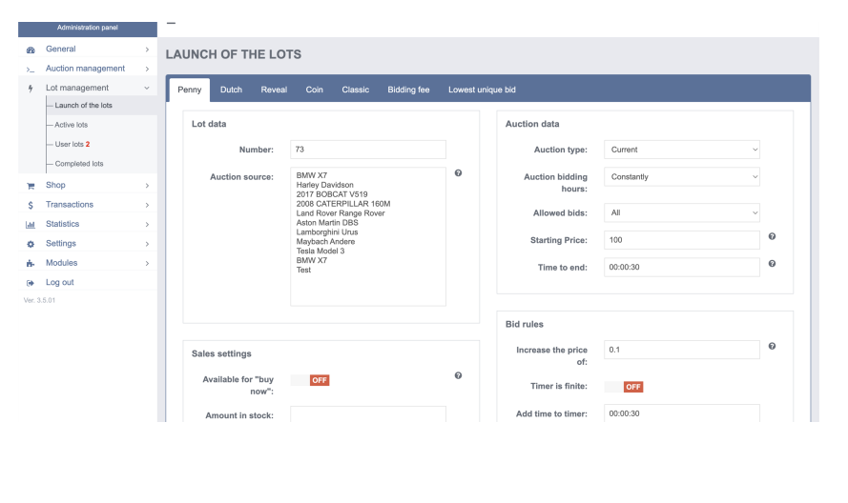
Task: Click the Statistics bar chart icon
Action: pos(31,224)
